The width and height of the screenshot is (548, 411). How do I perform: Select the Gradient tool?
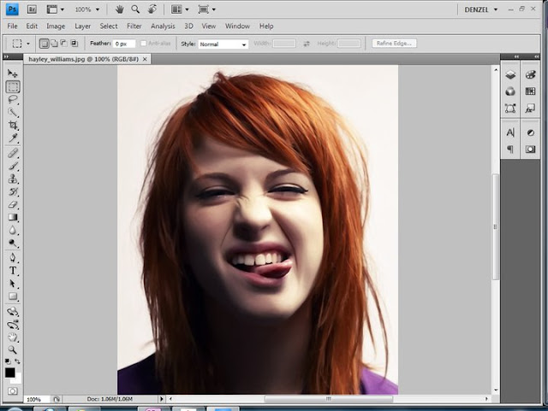[13, 217]
